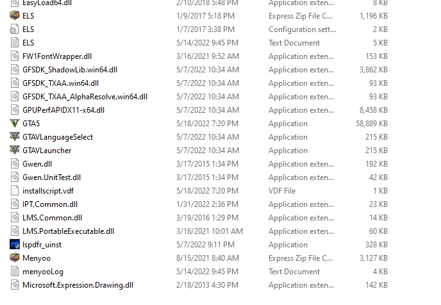Image resolution: width=441 pixels, height=305 pixels.
Task: Select the 3/19/2016 1:29 PM date
Action: coord(207,218)
